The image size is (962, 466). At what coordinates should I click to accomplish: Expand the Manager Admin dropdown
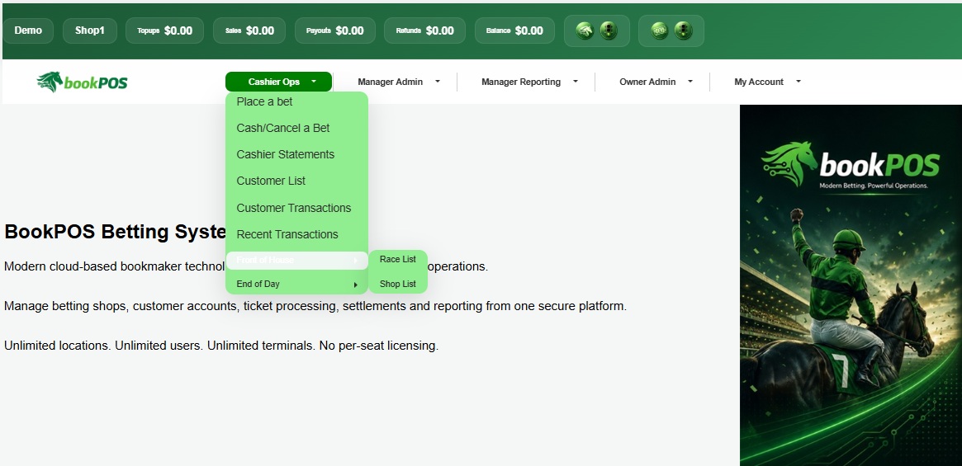pyautogui.click(x=399, y=82)
